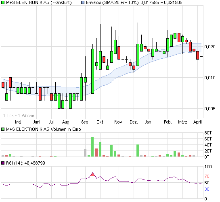Image resolution: width=220 pixels, height=202 pixels.
Task: Click the April month label
Action: 197,122
